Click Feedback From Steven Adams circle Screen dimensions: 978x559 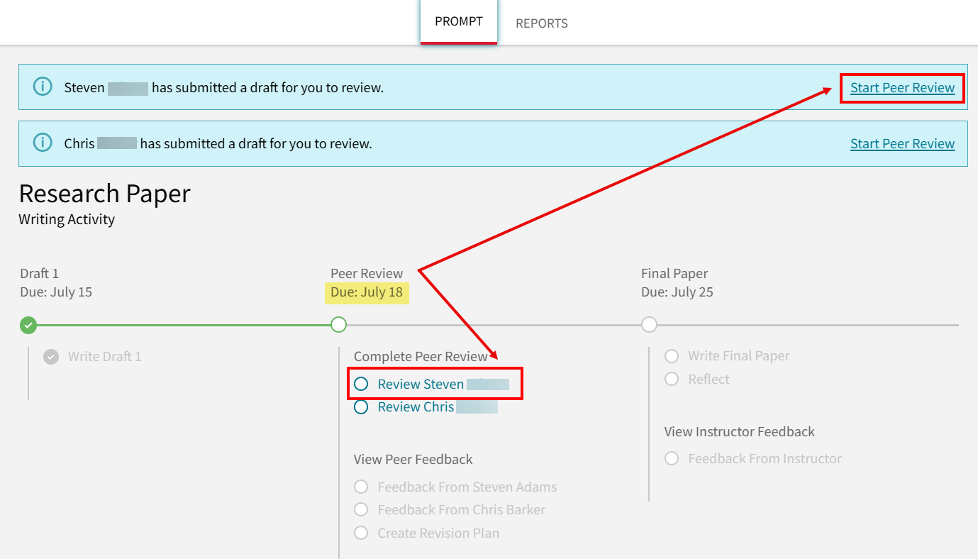361,487
